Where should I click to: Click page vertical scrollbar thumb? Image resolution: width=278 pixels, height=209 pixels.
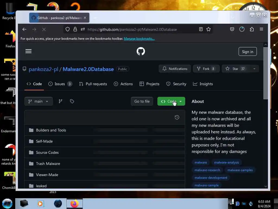click(266, 73)
